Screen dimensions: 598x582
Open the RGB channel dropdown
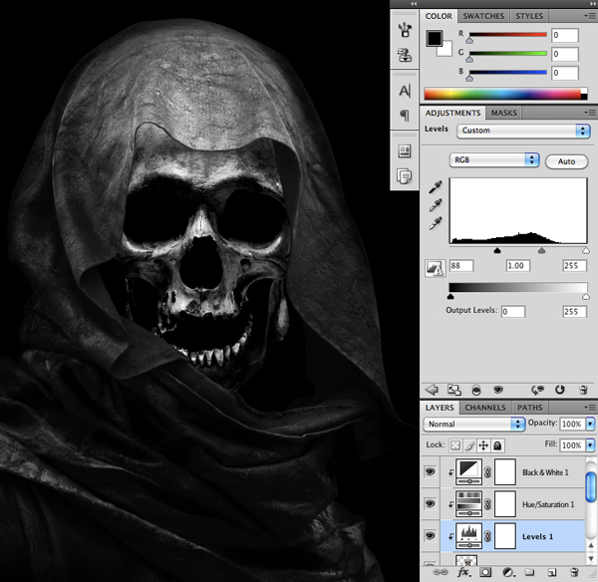(494, 159)
